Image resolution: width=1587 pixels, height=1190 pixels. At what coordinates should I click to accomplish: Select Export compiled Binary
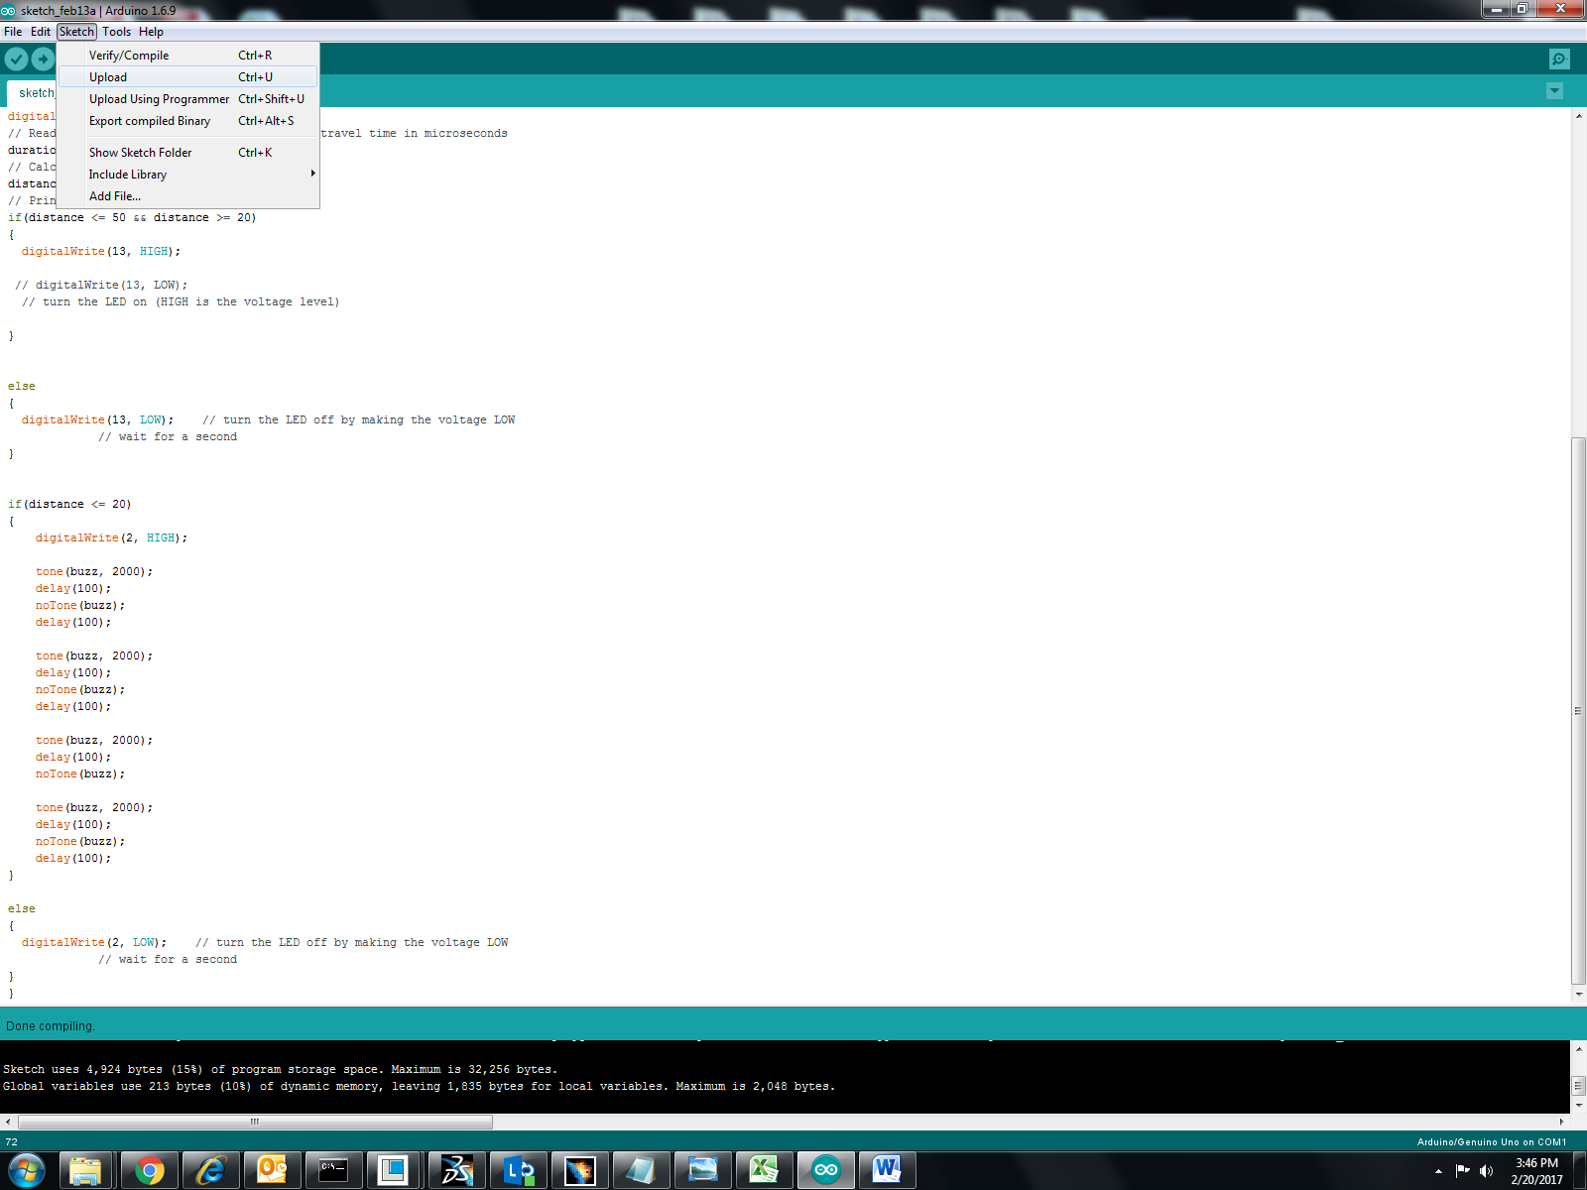(x=150, y=120)
